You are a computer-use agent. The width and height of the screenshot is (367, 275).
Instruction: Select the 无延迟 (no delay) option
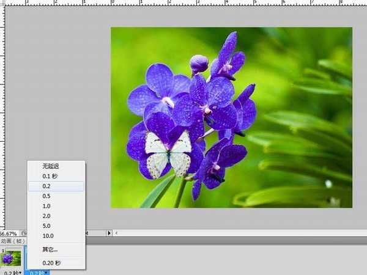coord(51,166)
